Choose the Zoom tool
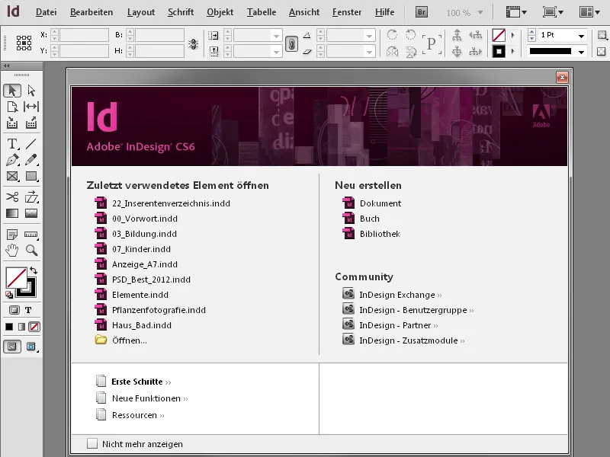This screenshot has height=457, width=610. [x=30, y=251]
